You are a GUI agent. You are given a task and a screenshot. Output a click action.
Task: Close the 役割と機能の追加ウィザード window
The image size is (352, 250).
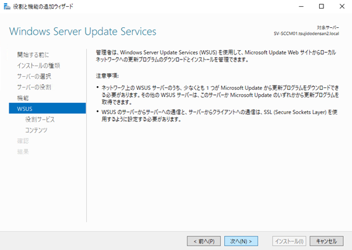click(x=342, y=6)
